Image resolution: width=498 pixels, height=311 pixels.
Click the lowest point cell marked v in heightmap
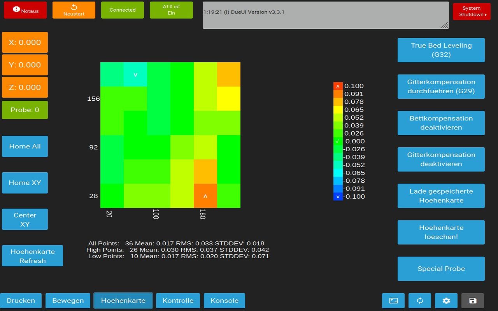tap(135, 74)
